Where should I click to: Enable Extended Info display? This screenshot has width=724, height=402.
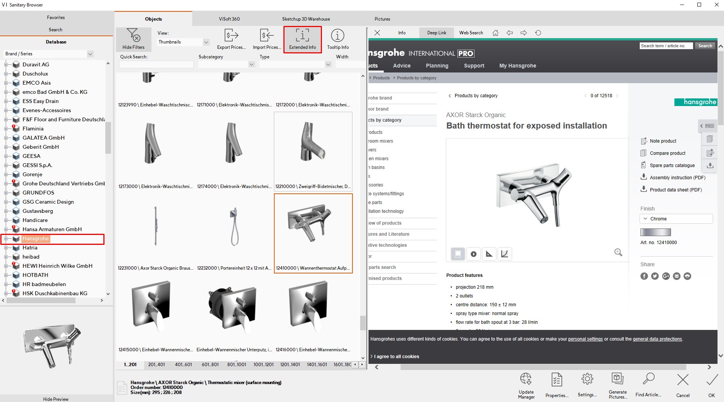click(302, 39)
